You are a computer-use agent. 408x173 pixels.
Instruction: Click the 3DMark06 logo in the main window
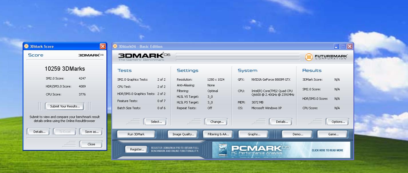pos(144,57)
